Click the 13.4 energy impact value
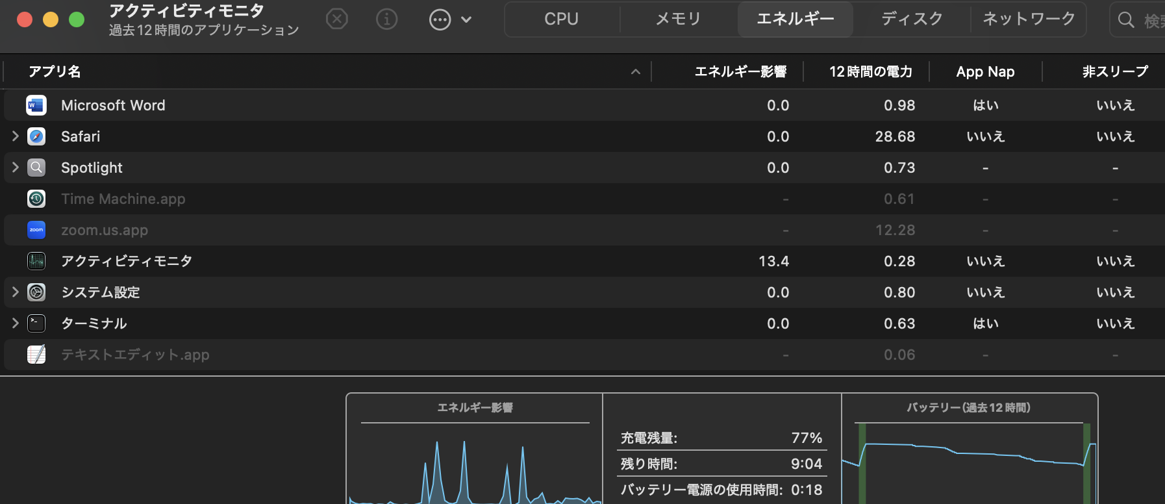 click(774, 261)
